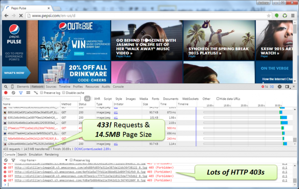
Task: Filter requests by Fonts
Action: click(155, 99)
